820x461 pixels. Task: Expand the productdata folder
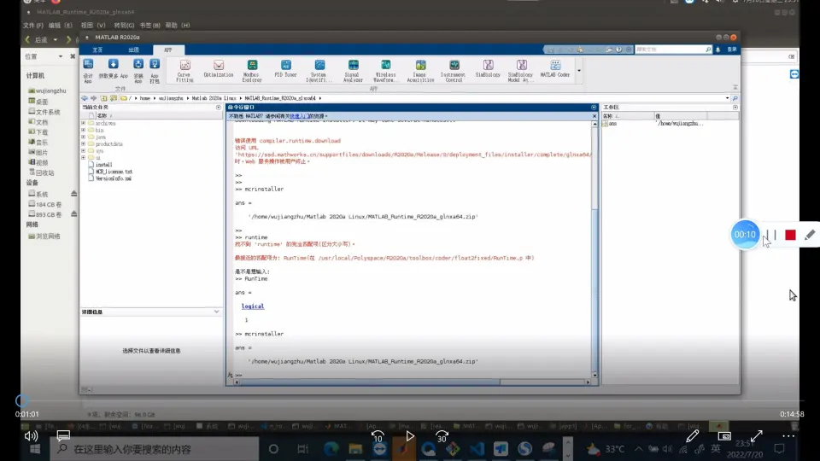[84, 143]
